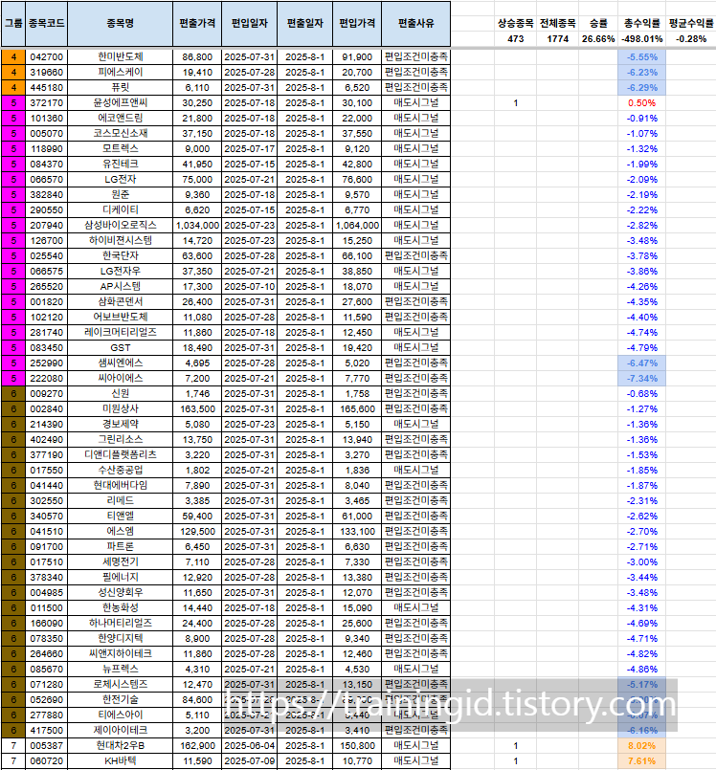Select the stock name 모트렉스
Viewport: 716px width, 770px height.
pos(120,149)
